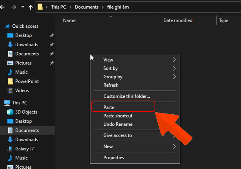Sort by the Name column header
The width and height of the screenshot is (241, 169).
coord(69,20)
